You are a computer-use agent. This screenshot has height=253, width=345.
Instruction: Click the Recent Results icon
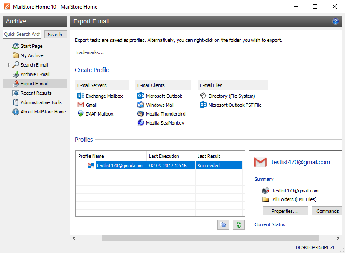pyautogui.click(x=16, y=93)
